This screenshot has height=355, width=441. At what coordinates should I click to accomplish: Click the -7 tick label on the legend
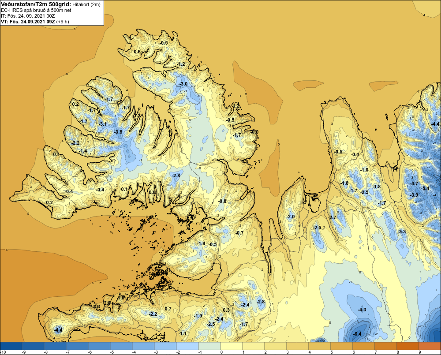(x=68, y=352)
